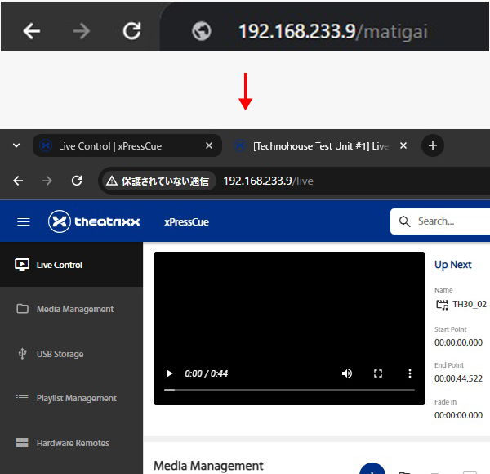This screenshot has width=490, height=474.
Task: Click the Media Management section heading
Action: (x=208, y=466)
